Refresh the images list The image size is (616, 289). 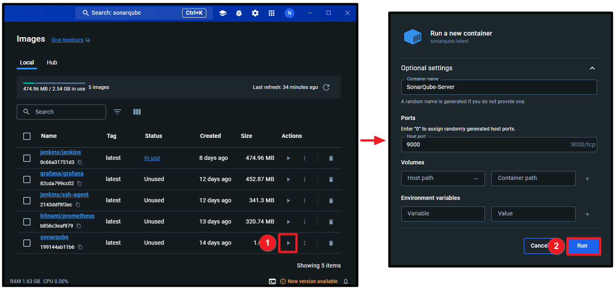(326, 87)
